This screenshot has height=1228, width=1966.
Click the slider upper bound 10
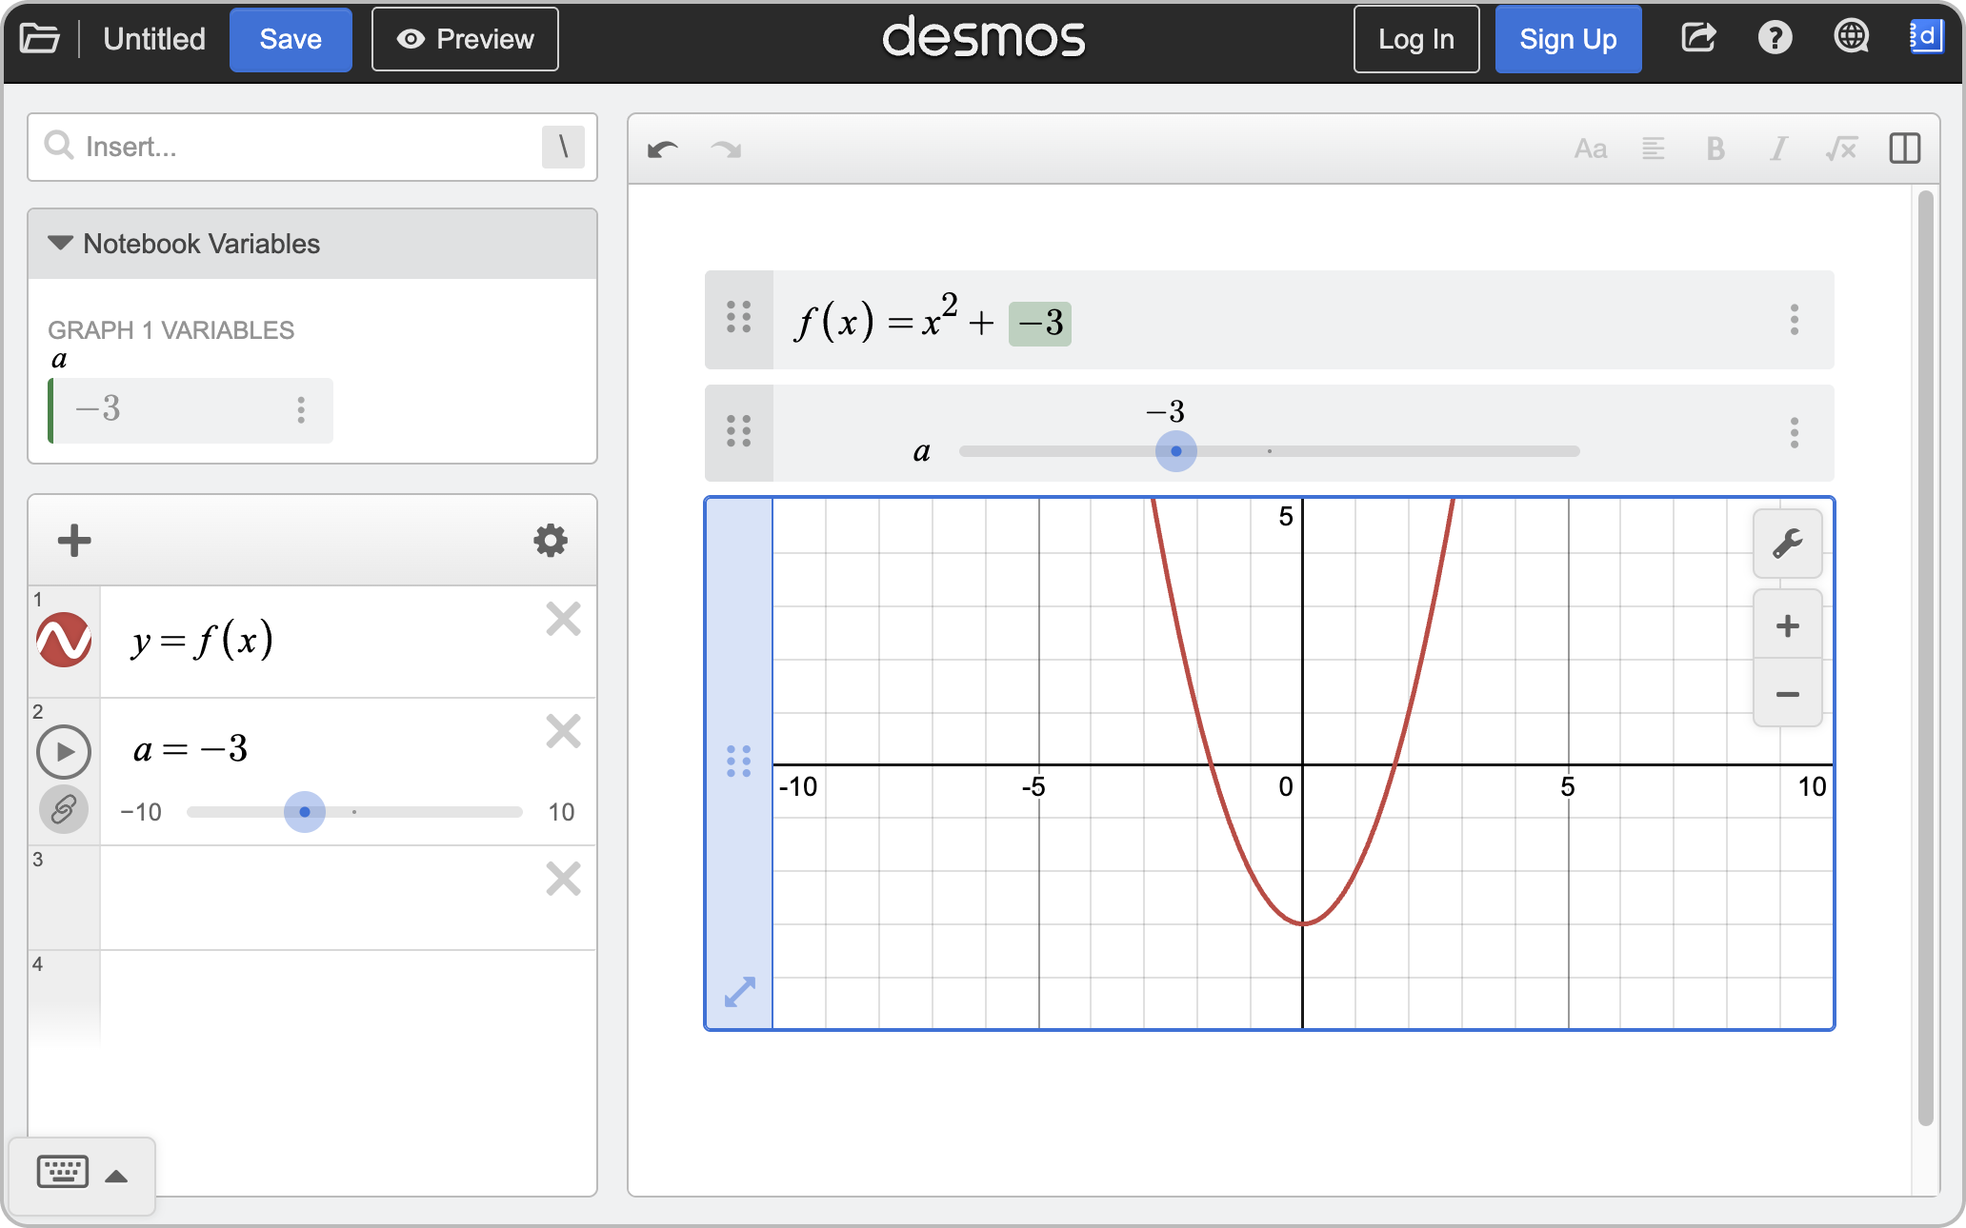tap(561, 812)
